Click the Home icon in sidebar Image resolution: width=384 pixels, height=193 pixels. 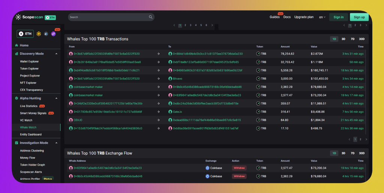tap(16, 45)
